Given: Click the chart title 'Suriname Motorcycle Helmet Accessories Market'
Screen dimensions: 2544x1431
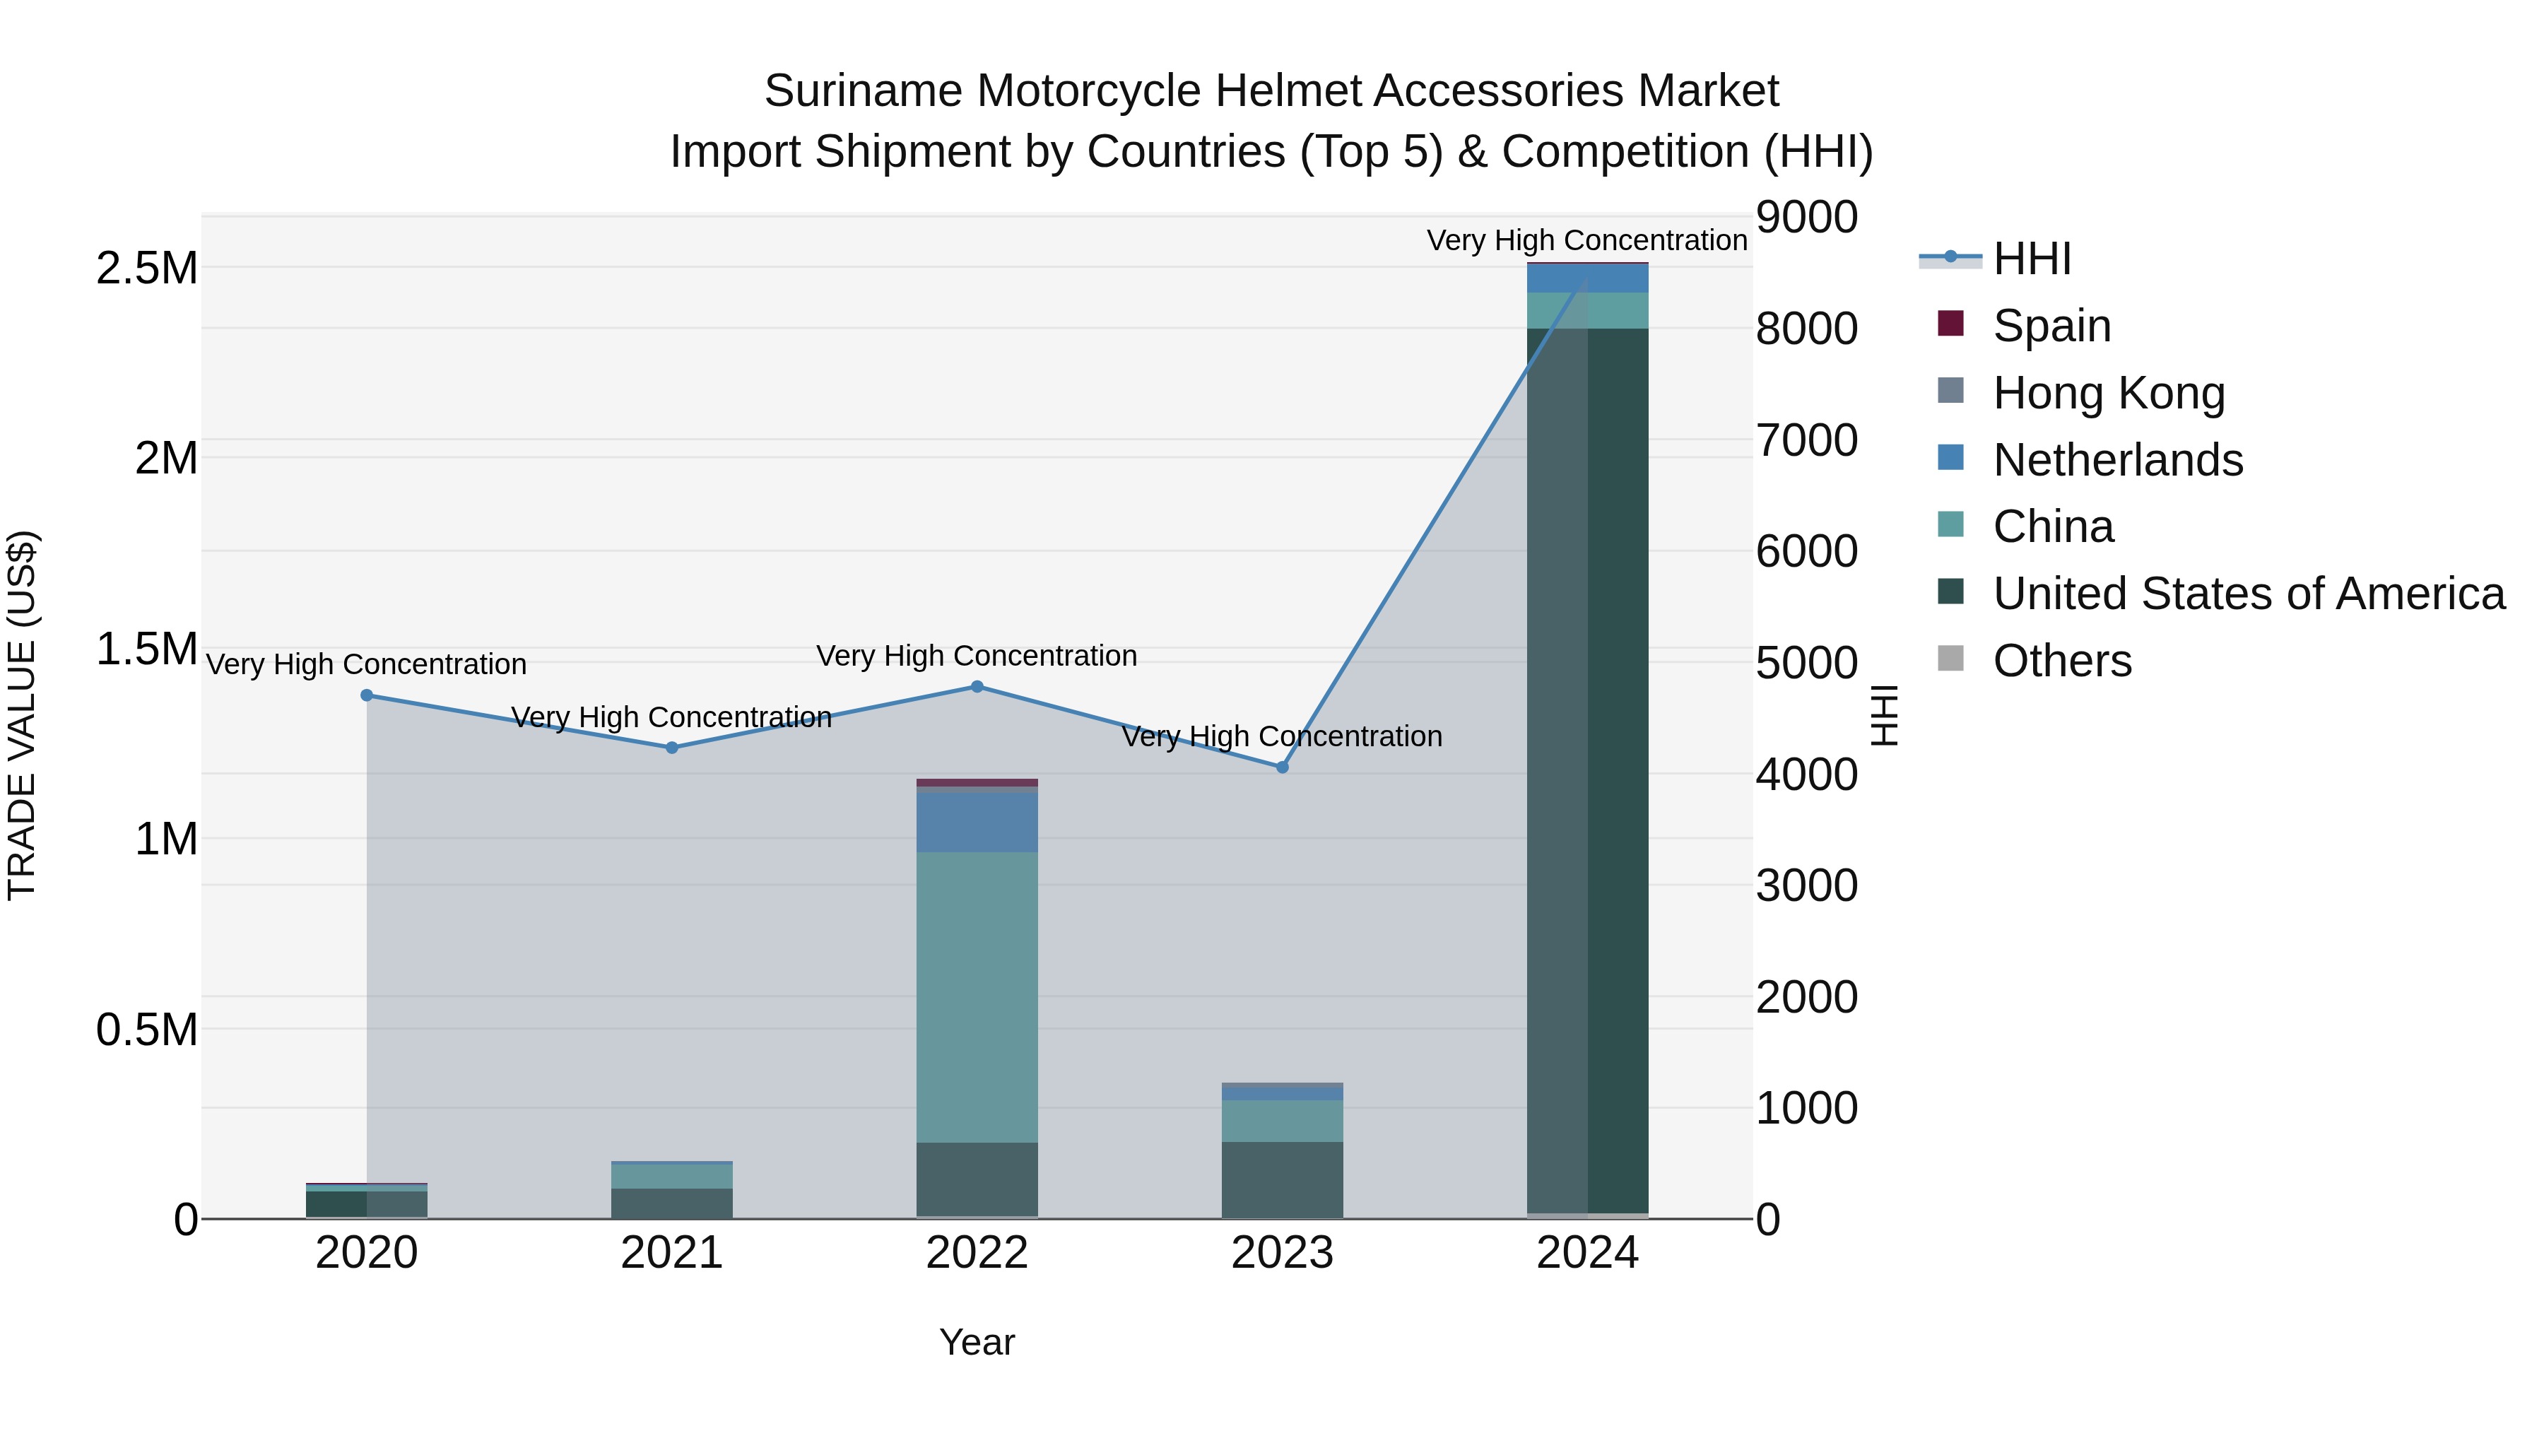Looking at the screenshot, I should click(1271, 91).
